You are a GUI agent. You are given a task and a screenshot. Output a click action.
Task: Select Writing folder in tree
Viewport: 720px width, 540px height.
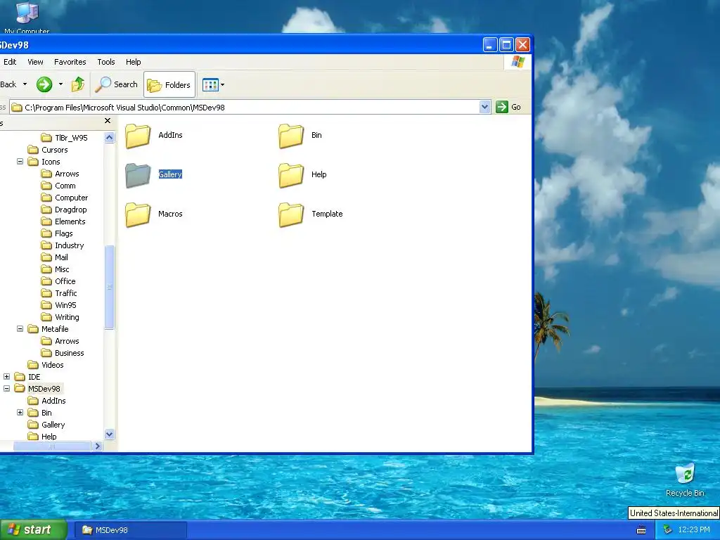coord(60,317)
